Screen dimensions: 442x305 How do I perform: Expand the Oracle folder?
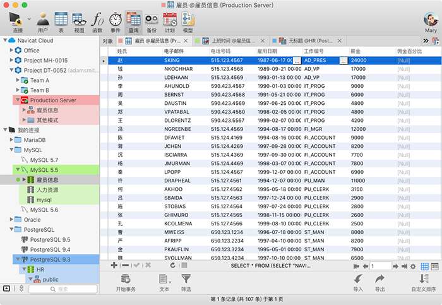11,219
